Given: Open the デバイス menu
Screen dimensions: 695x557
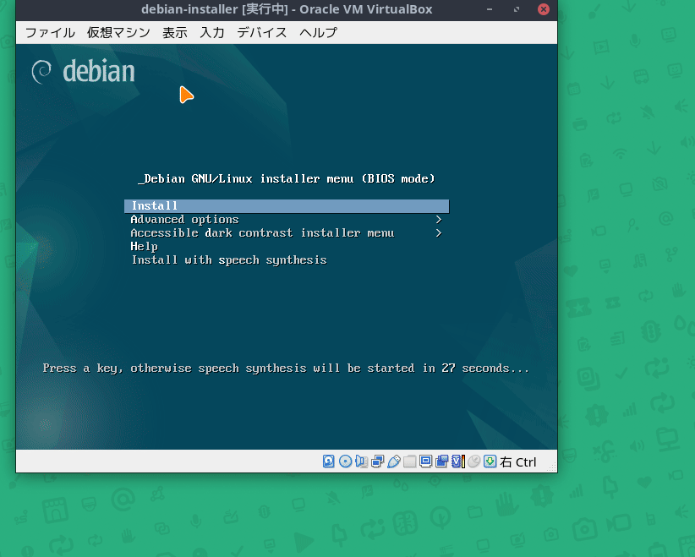Looking at the screenshot, I should pyautogui.click(x=261, y=32).
